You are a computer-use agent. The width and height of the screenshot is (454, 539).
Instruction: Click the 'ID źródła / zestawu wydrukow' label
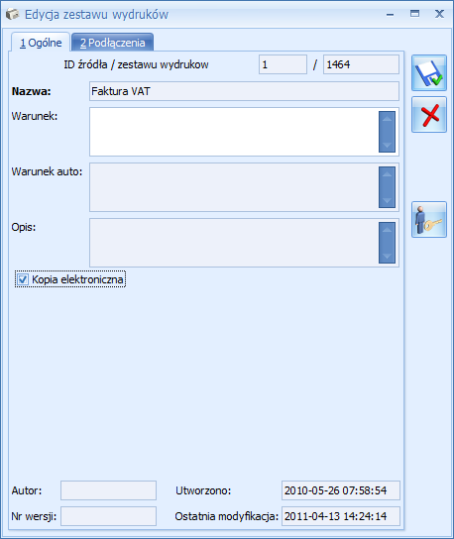136,64
